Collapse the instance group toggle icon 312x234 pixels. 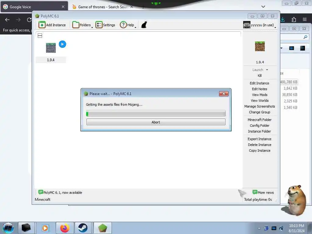click(40, 36)
